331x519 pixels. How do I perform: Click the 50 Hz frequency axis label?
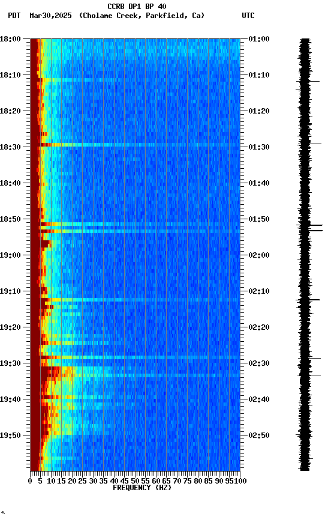[135, 481]
